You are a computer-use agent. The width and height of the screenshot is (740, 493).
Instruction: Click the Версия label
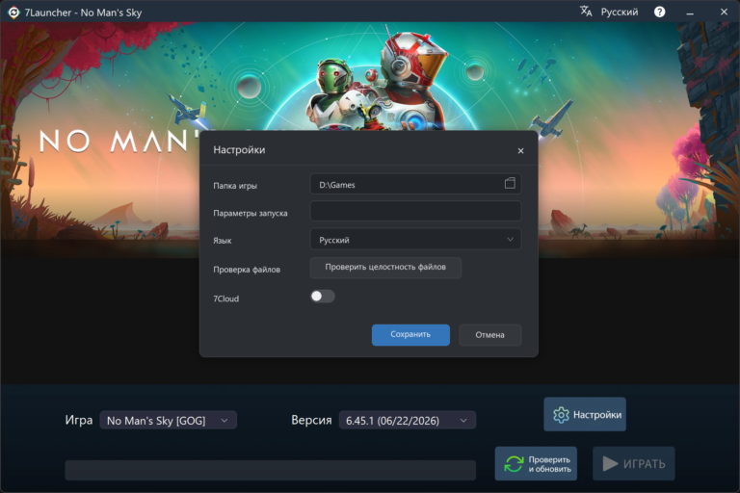pos(311,420)
